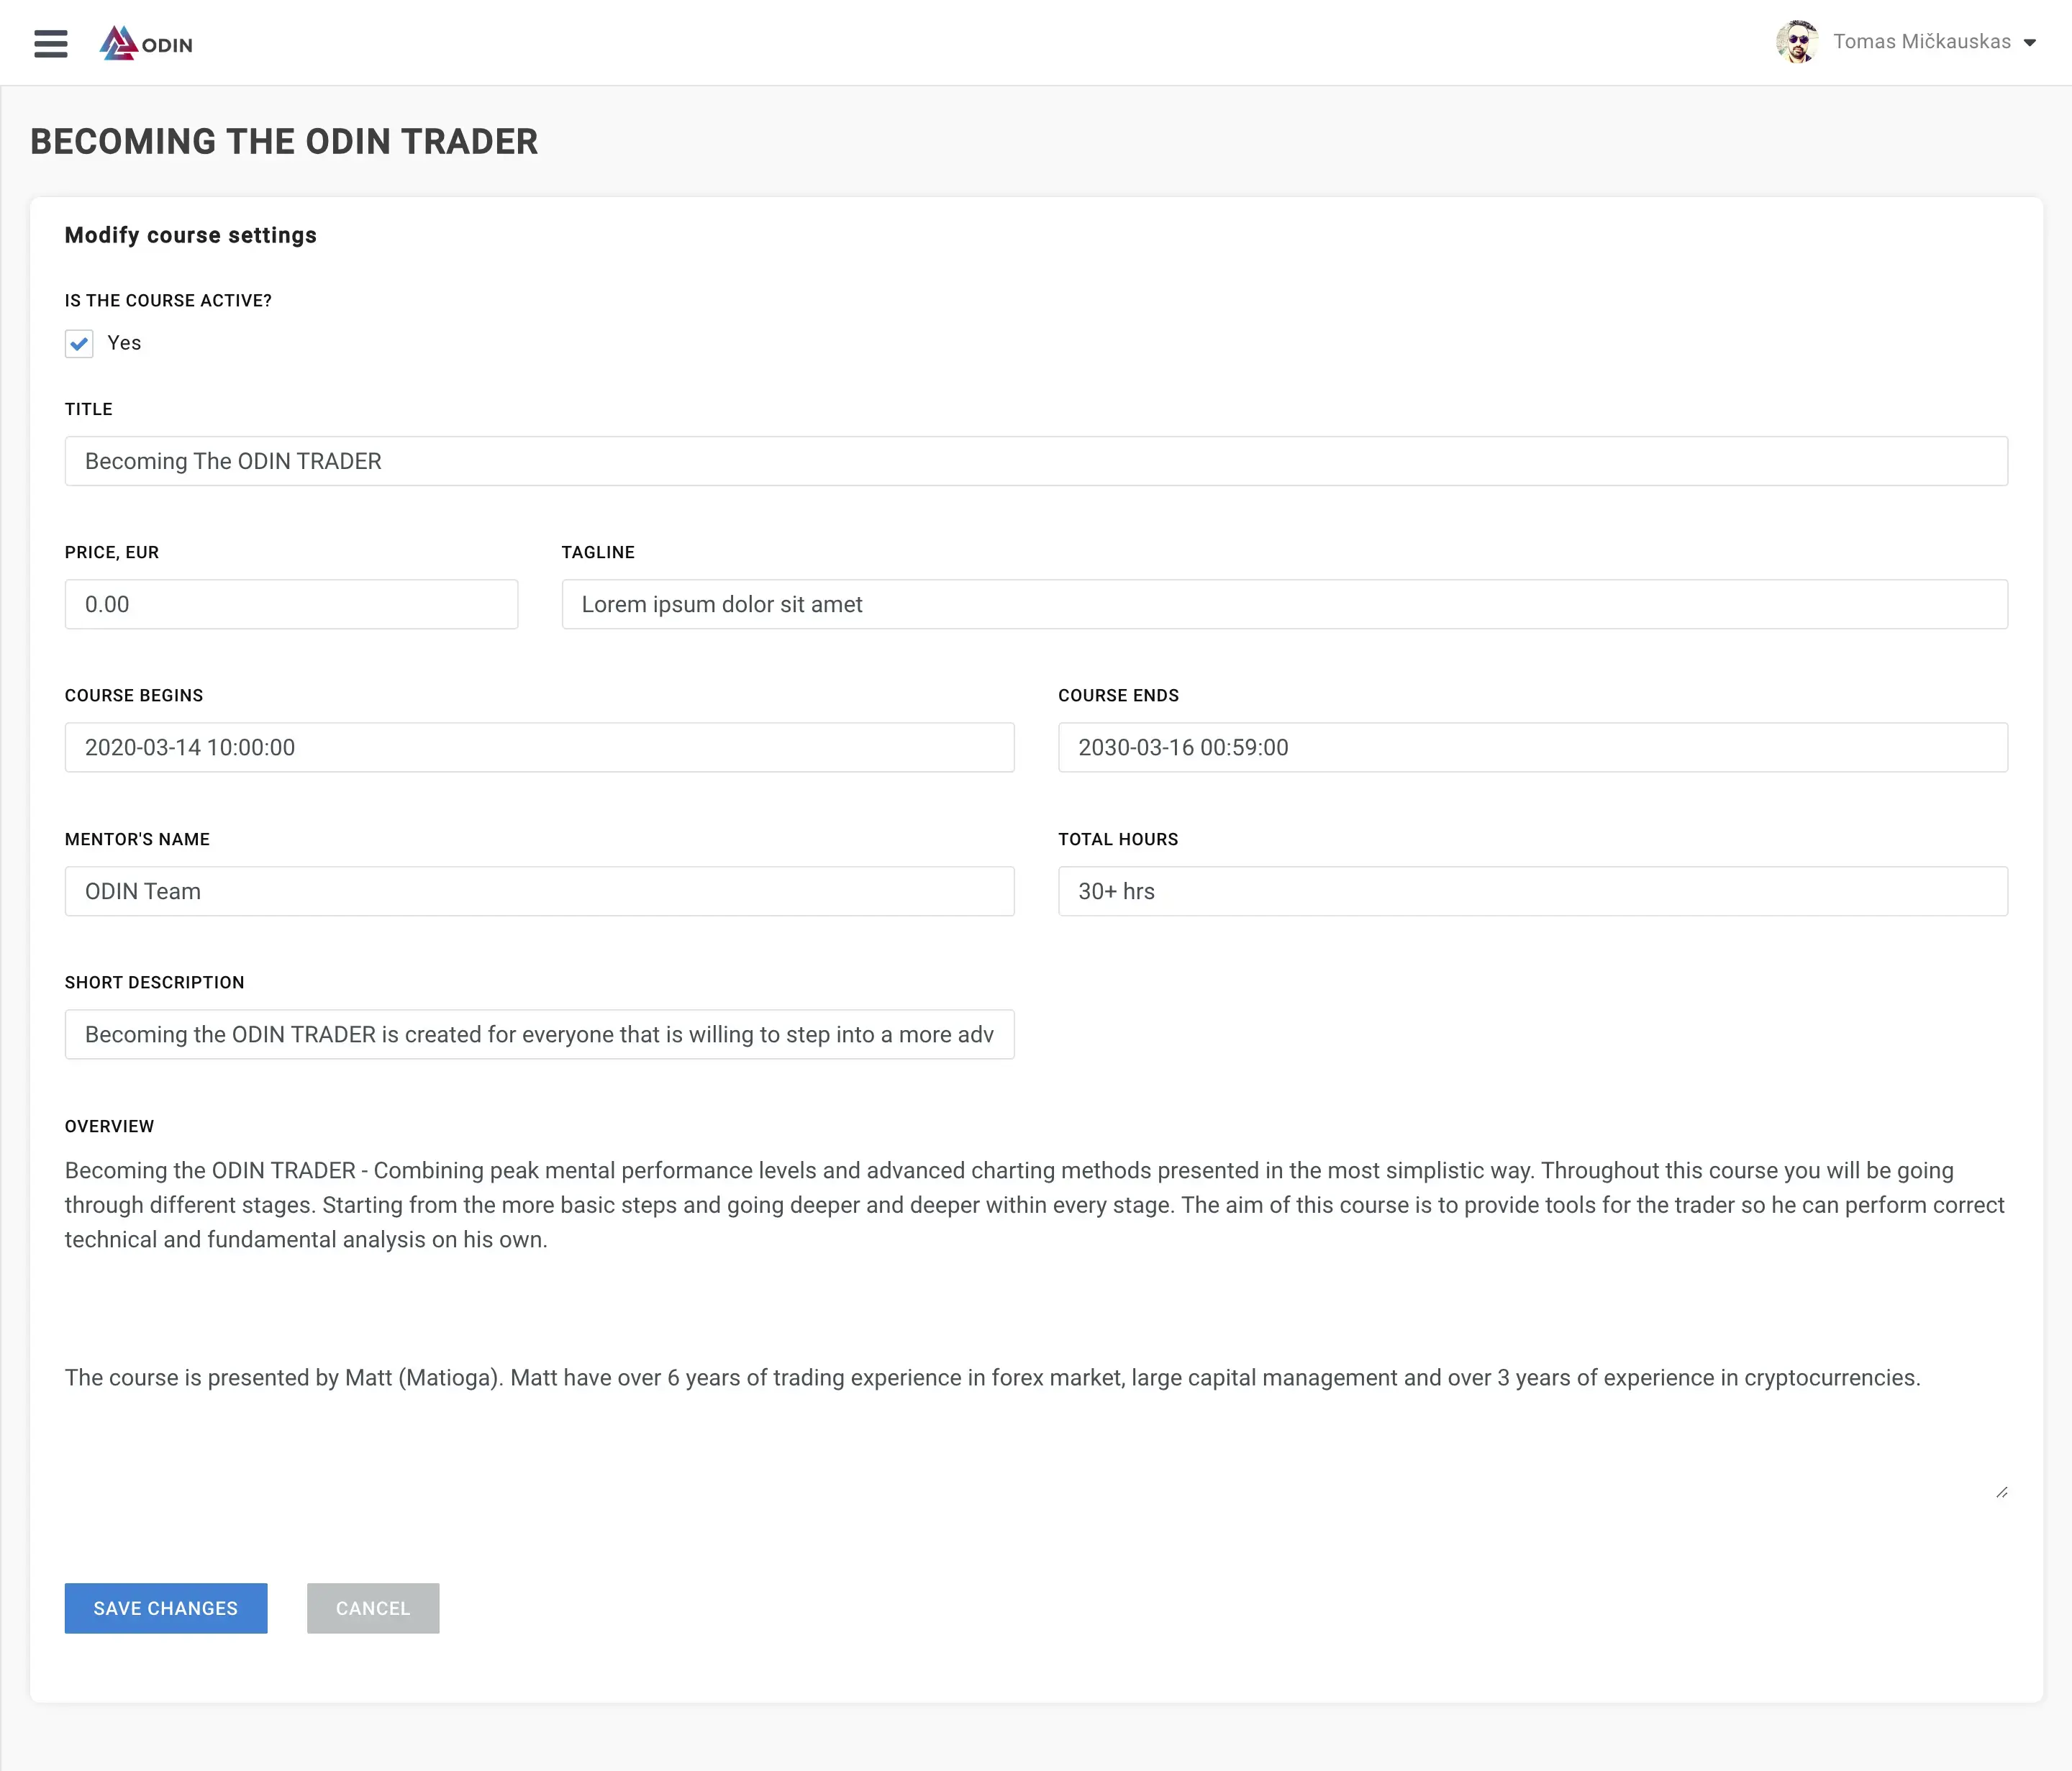The image size is (2072, 1771).
Task: Focus the Tagline input
Action: 1284,604
